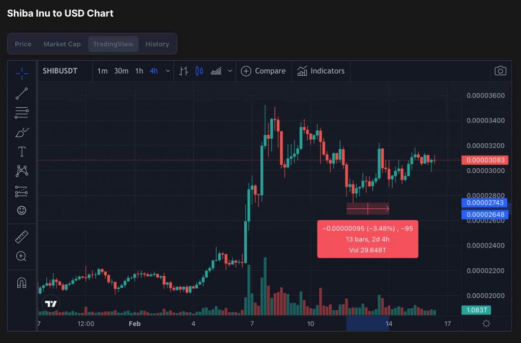Open the emoji icons tool
The height and width of the screenshot is (343, 521).
click(21, 210)
